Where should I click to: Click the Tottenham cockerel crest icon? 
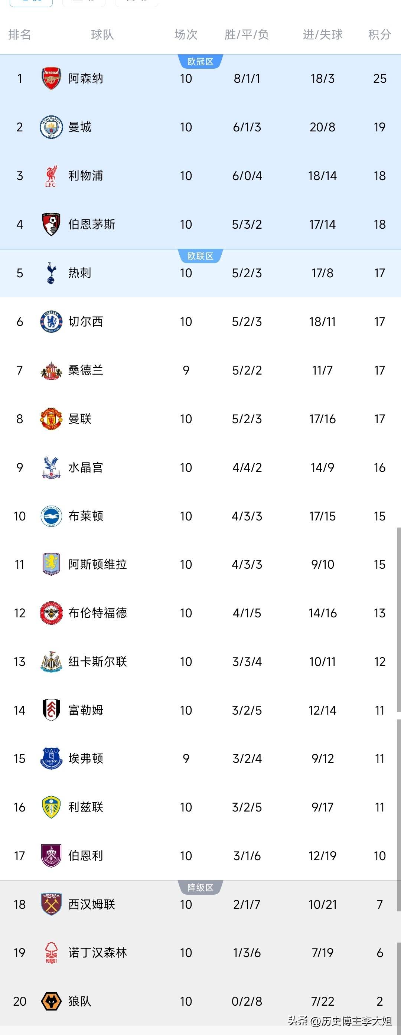[51, 273]
